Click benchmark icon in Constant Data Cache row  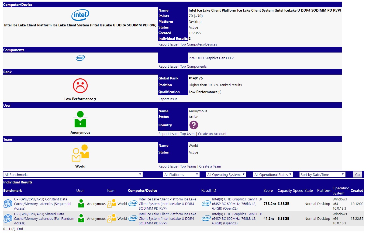(x=8, y=204)
